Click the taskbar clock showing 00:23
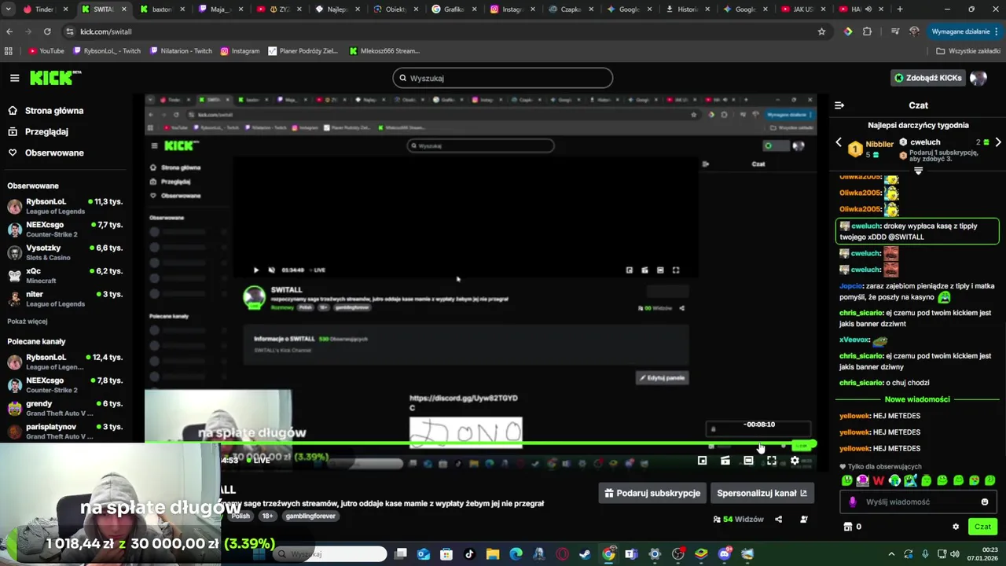This screenshot has height=566, width=1006. [x=983, y=554]
